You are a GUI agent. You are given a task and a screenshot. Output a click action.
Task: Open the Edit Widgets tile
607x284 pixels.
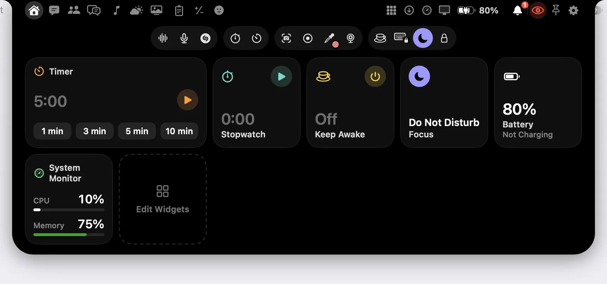tap(163, 199)
